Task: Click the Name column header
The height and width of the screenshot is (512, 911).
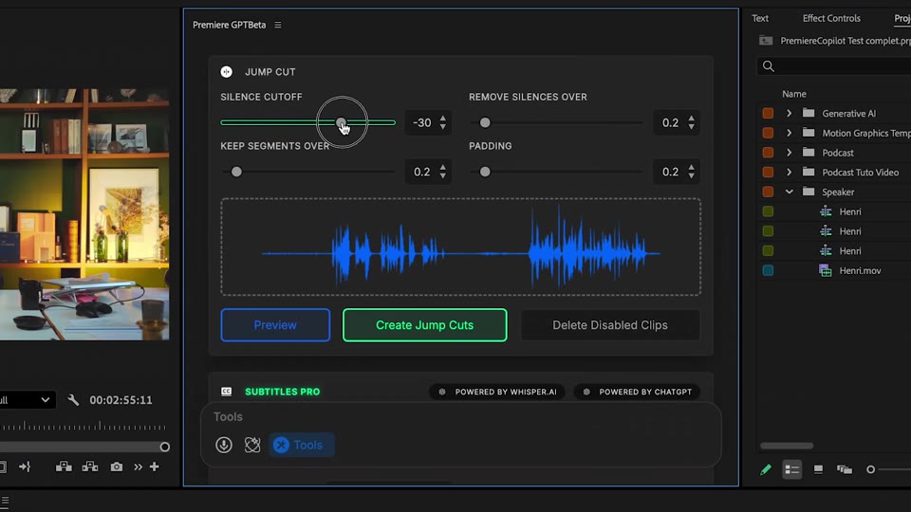Action: pos(793,94)
